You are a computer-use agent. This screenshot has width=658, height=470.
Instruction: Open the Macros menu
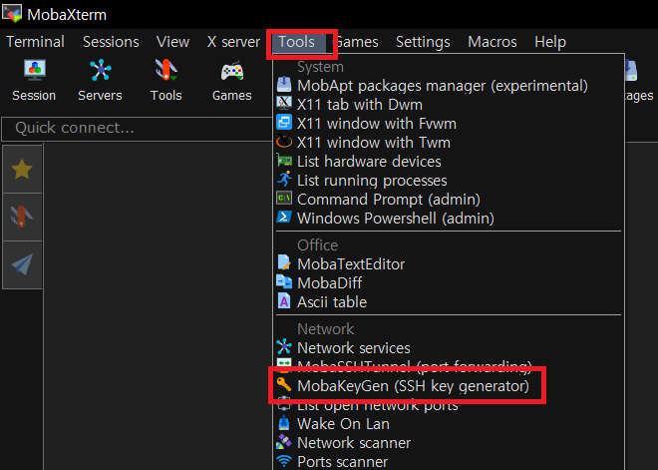click(x=493, y=42)
